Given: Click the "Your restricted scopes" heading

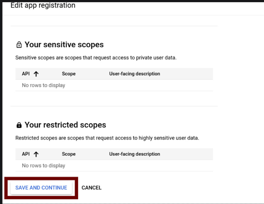Looking at the screenshot, I should pyautogui.click(x=65, y=125).
